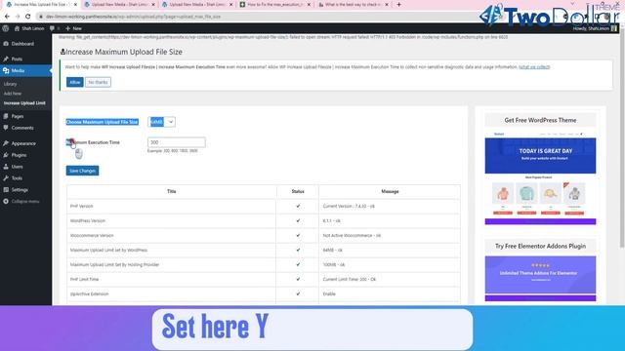Open the Media Library submenu item
Viewport: 625px width, 351px height.
[x=11, y=84]
